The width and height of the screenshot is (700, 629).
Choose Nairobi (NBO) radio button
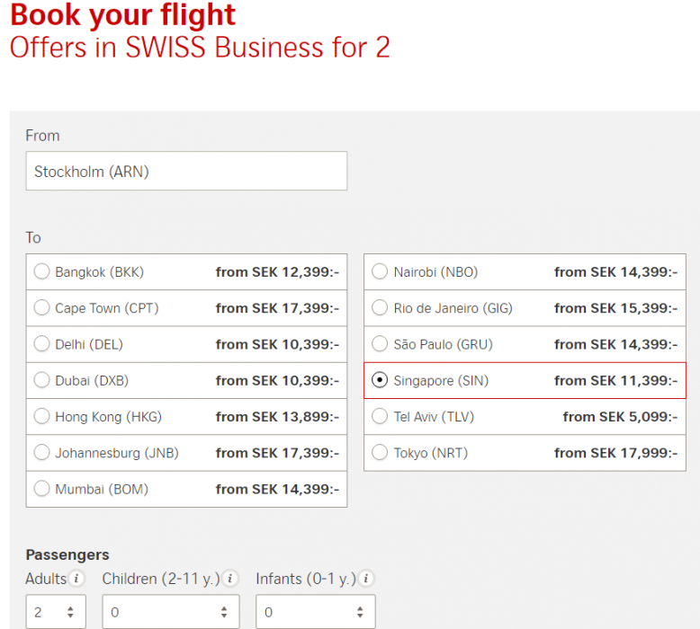[380, 272]
